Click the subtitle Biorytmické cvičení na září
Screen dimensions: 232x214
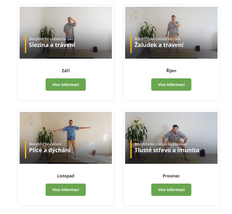point(51,39)
